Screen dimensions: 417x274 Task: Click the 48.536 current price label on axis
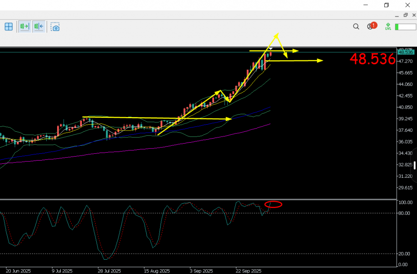point(405,52)
